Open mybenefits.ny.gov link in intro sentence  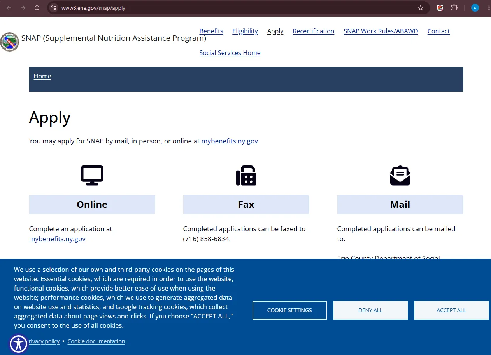coord(230,141)
